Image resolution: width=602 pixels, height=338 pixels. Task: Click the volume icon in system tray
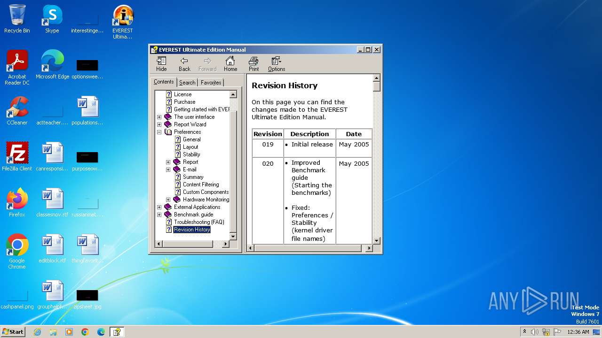(x=535, y=332)
